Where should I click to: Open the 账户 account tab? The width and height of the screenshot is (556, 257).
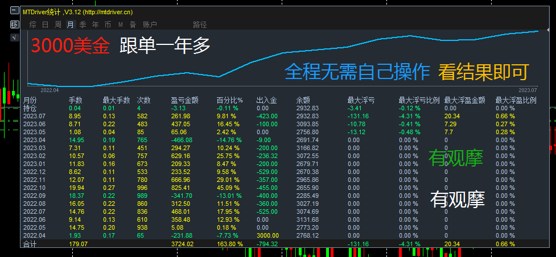(x=150, y=24)
